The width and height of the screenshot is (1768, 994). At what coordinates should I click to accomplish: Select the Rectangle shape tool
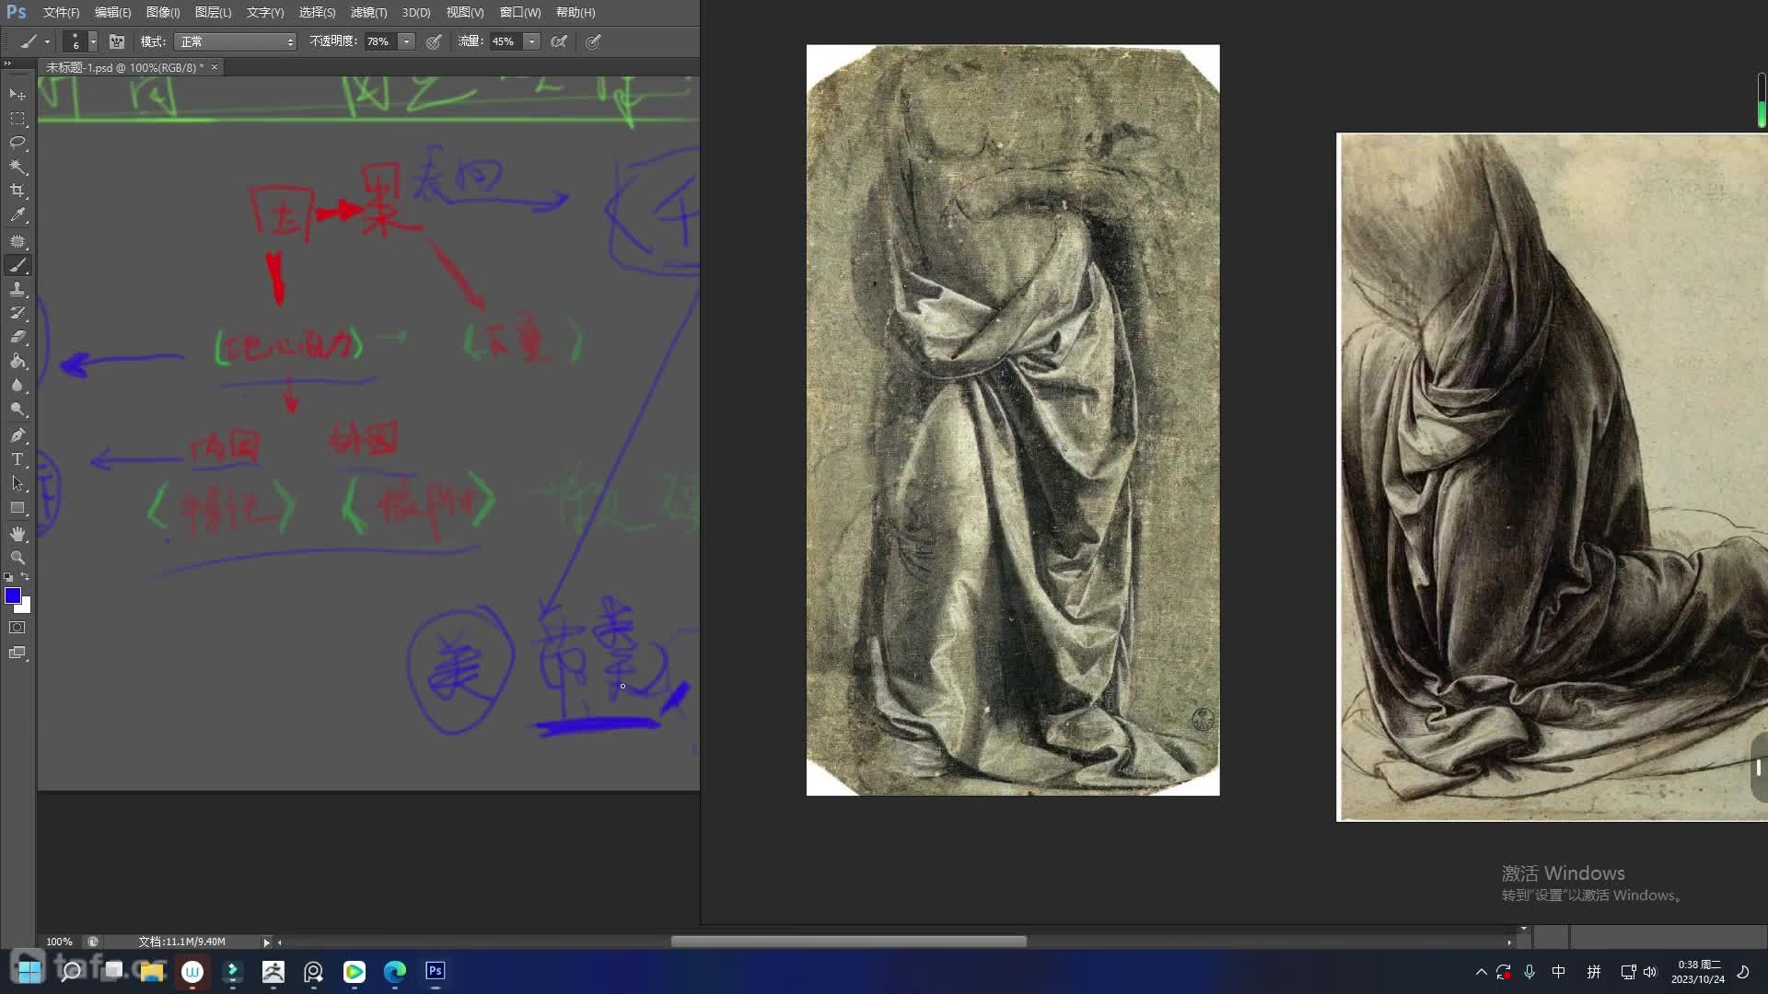pyautogui.click(x=17, y=507)
